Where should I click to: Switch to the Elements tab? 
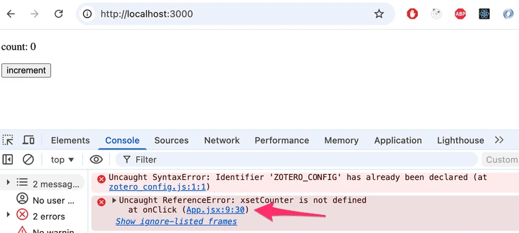[70, 140]
